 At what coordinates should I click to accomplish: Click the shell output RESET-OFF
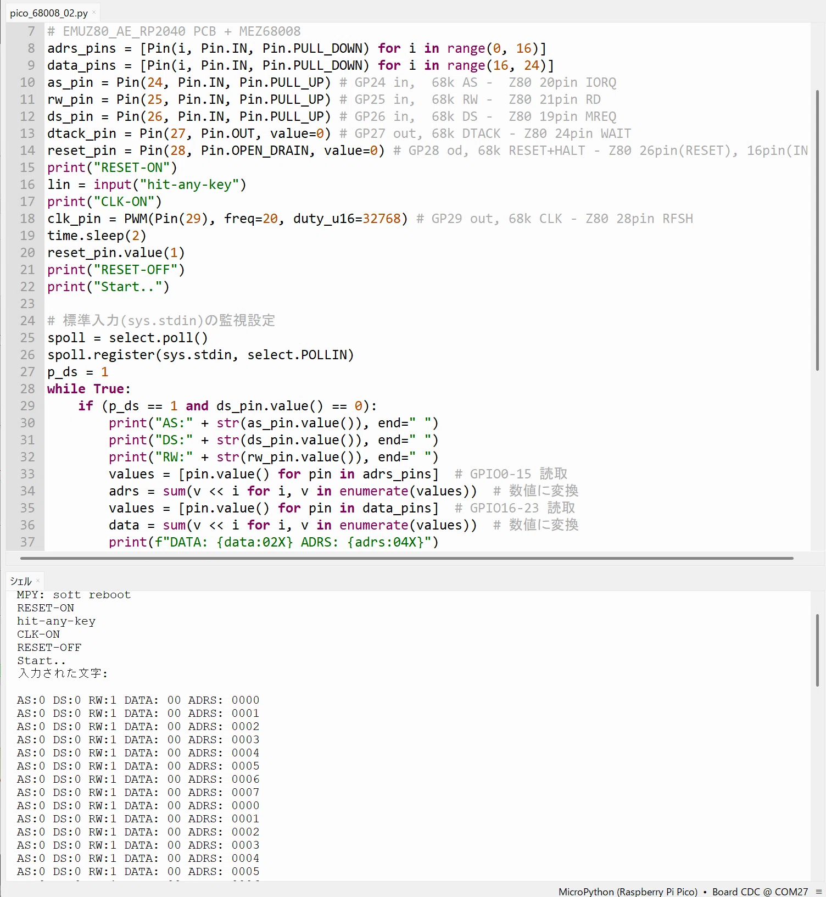click(49, 648)
